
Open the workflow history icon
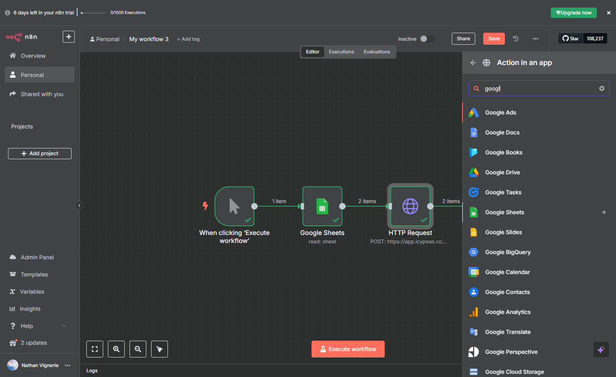516,39
